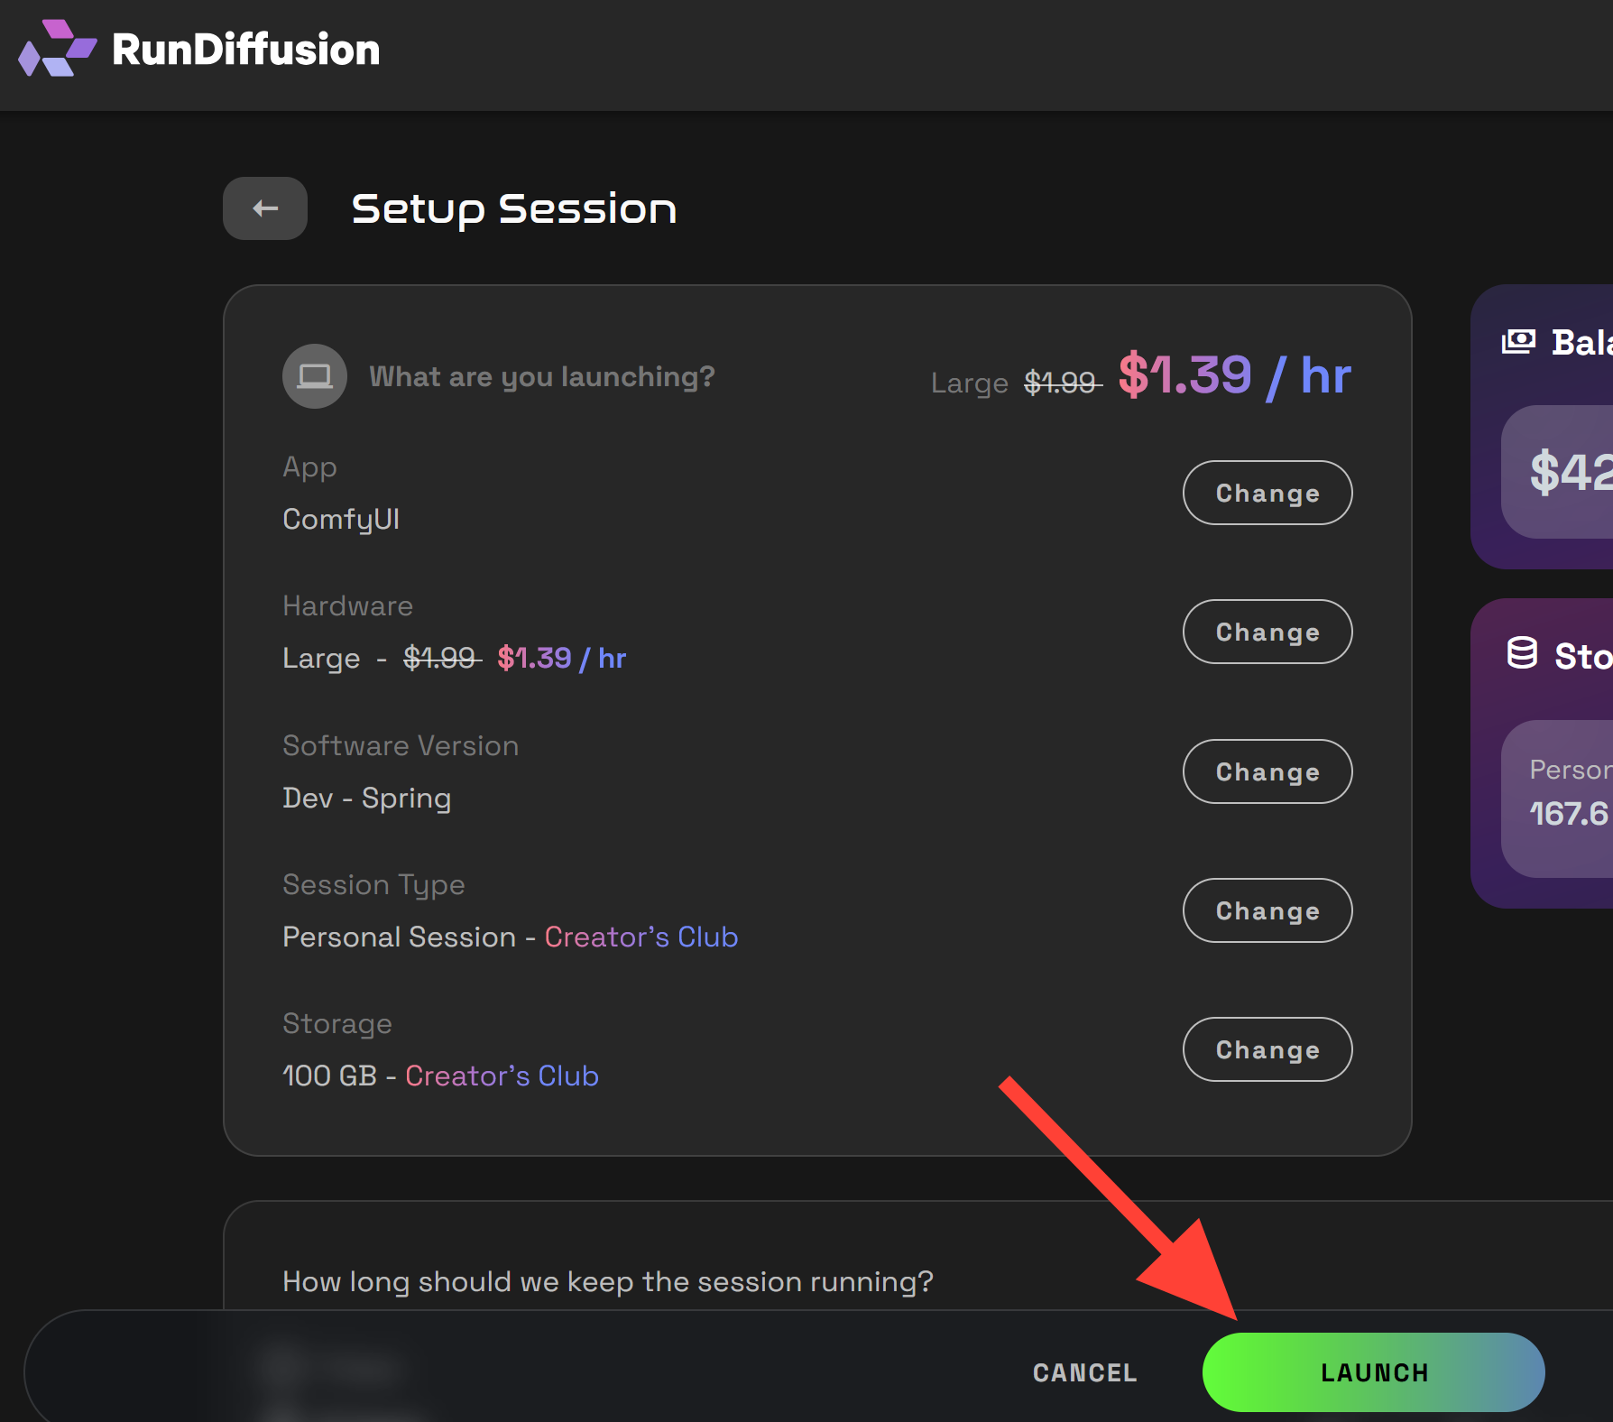Click the personal storage usage card
This screenshot has width=1613, height=1422.
(x=1557, y=799)
